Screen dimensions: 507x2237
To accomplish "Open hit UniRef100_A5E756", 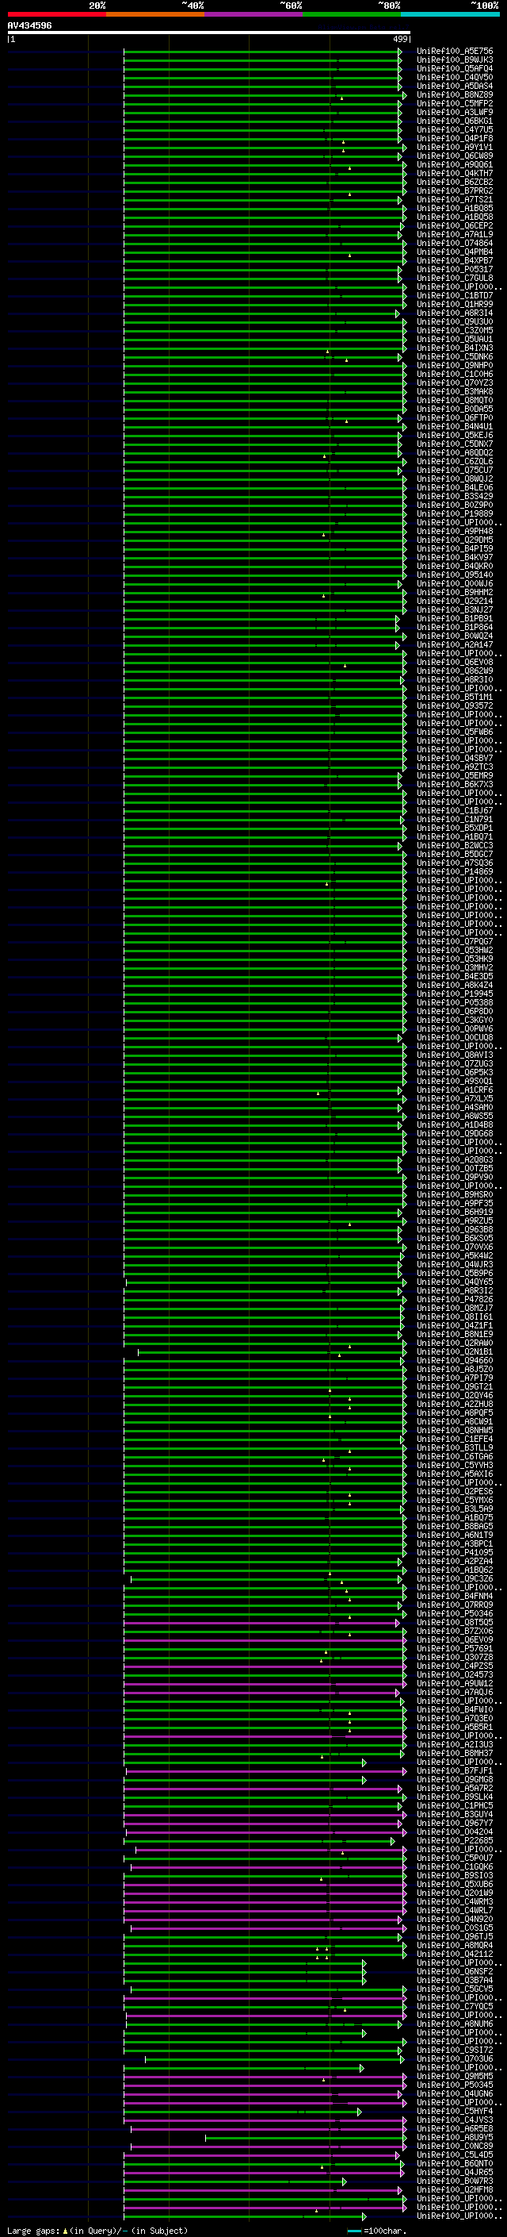I will (x=455, y=52).
